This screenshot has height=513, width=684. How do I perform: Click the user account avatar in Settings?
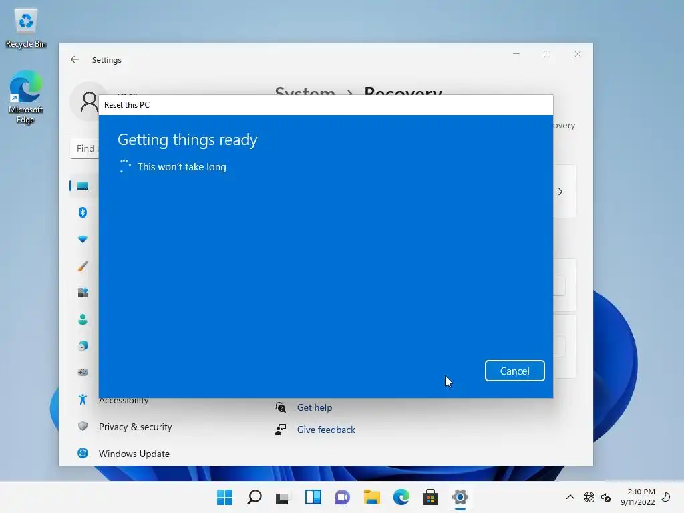click(x=89, y=102)
